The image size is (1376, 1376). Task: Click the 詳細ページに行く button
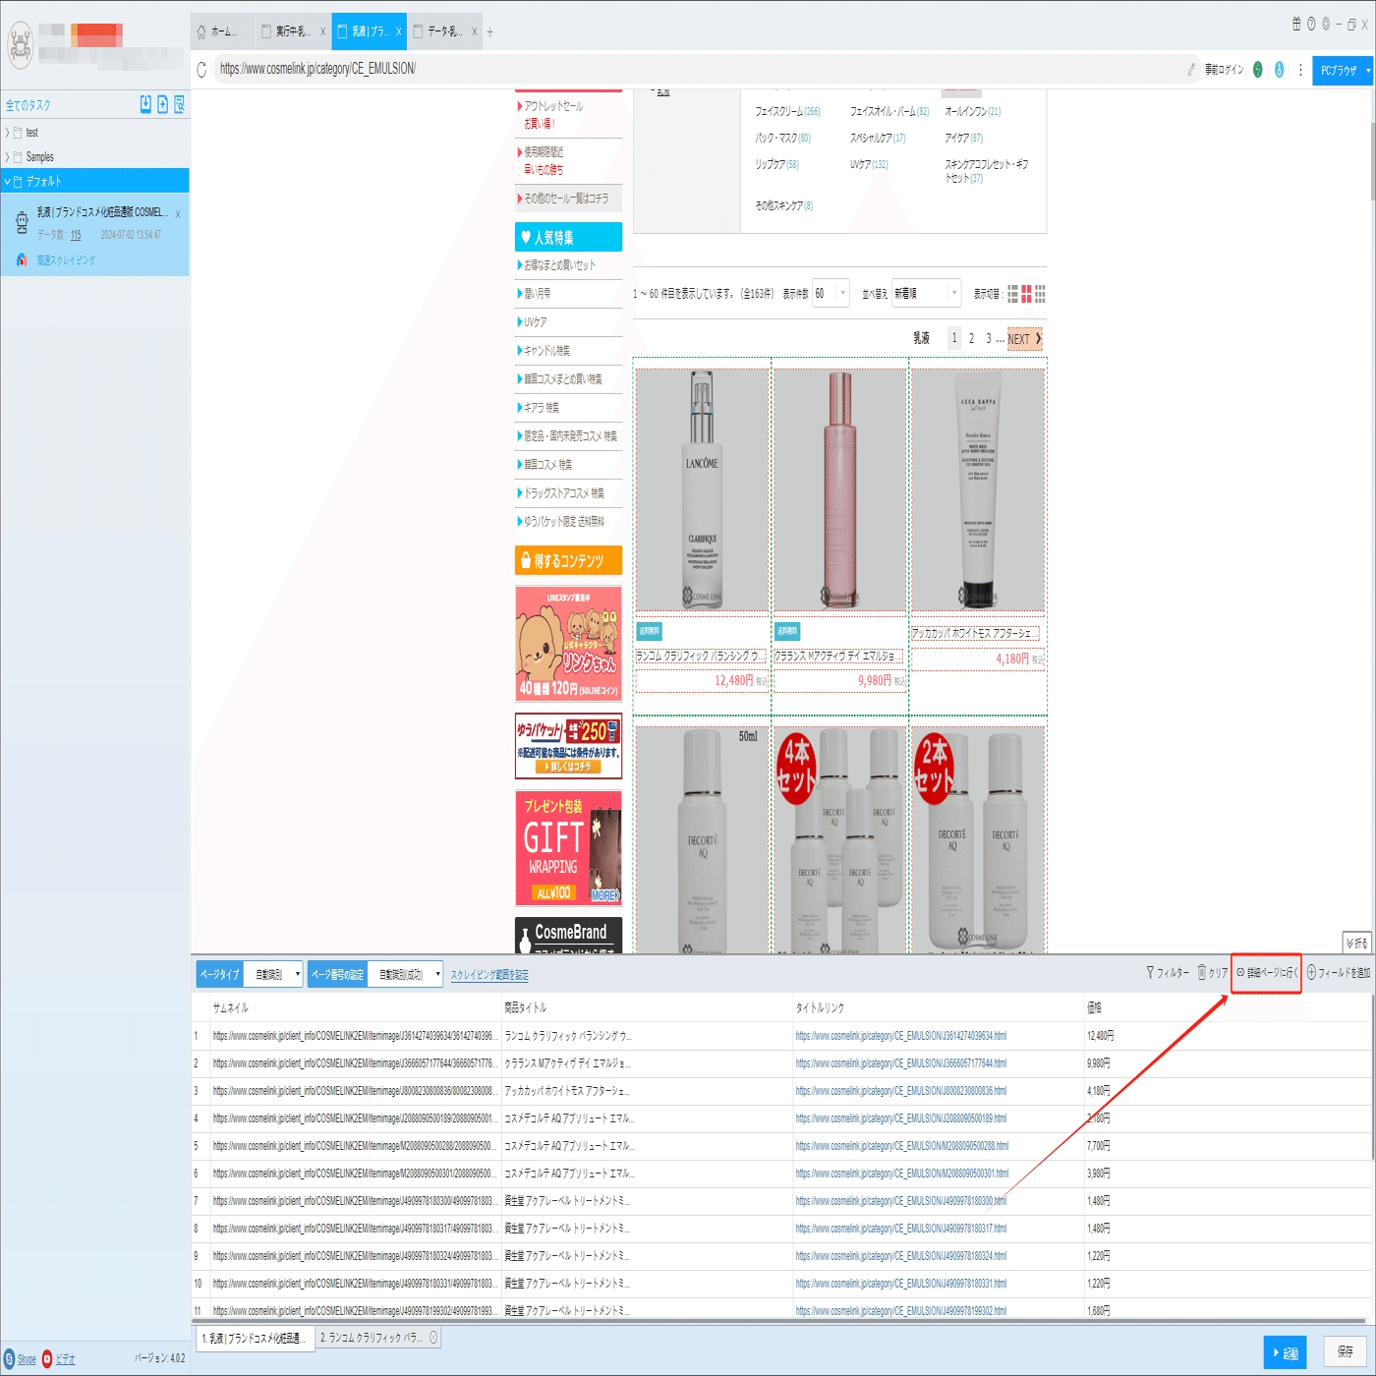coord(1267,973)
